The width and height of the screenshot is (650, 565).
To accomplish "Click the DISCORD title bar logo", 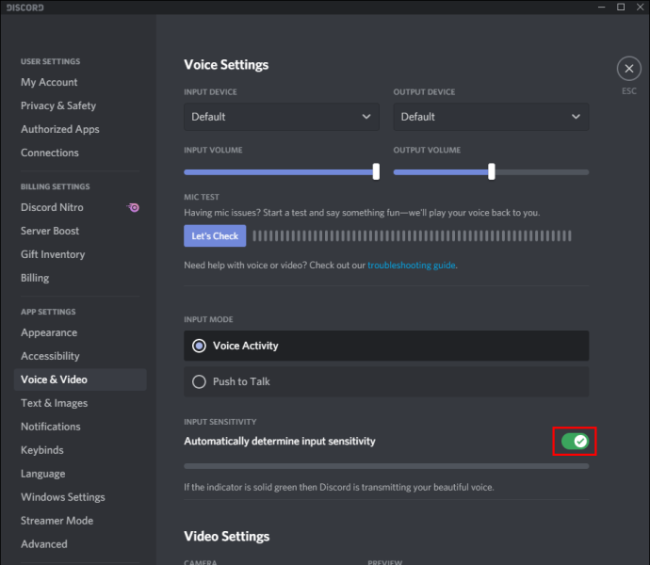I will pyautogui.click(x=24, y=8).
